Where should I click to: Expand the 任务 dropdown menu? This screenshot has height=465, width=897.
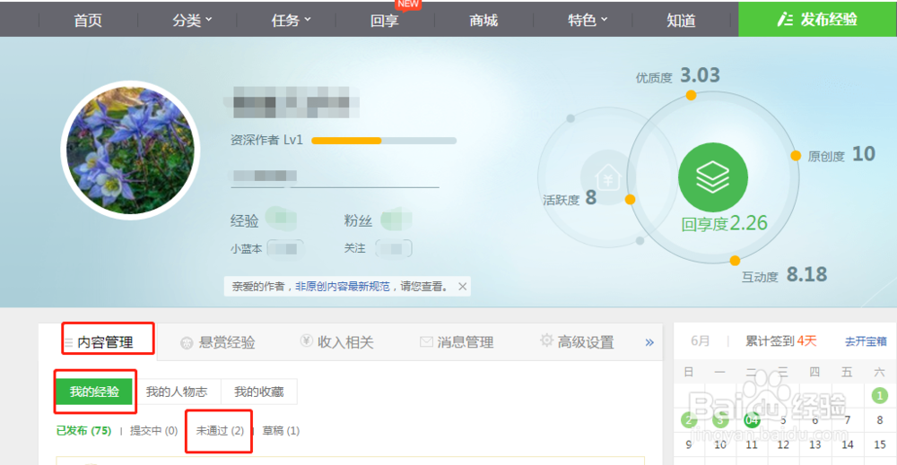pyautogui.click(x=292, y=21)
